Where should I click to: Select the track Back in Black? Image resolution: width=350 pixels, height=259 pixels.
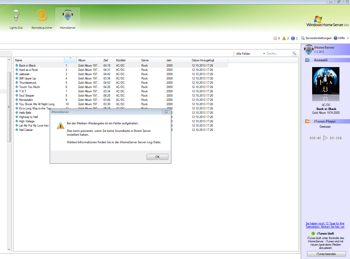[27, 66]
